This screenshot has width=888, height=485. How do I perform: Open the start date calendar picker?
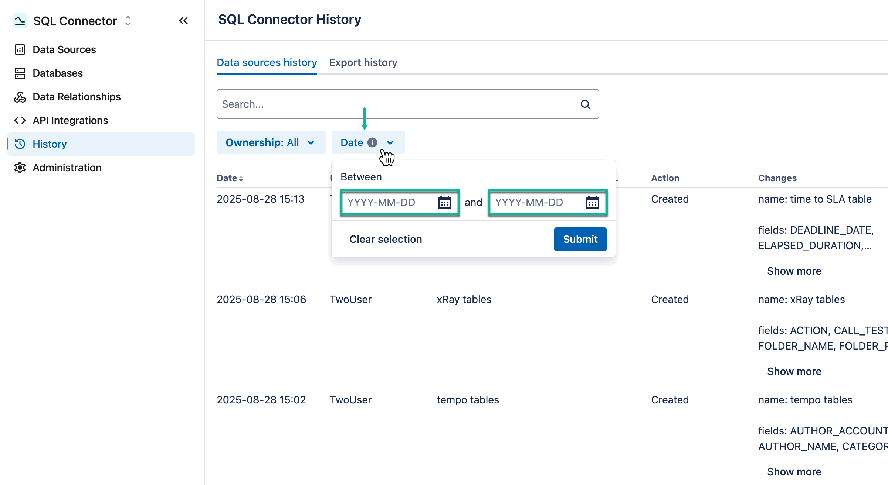(445, 202)
